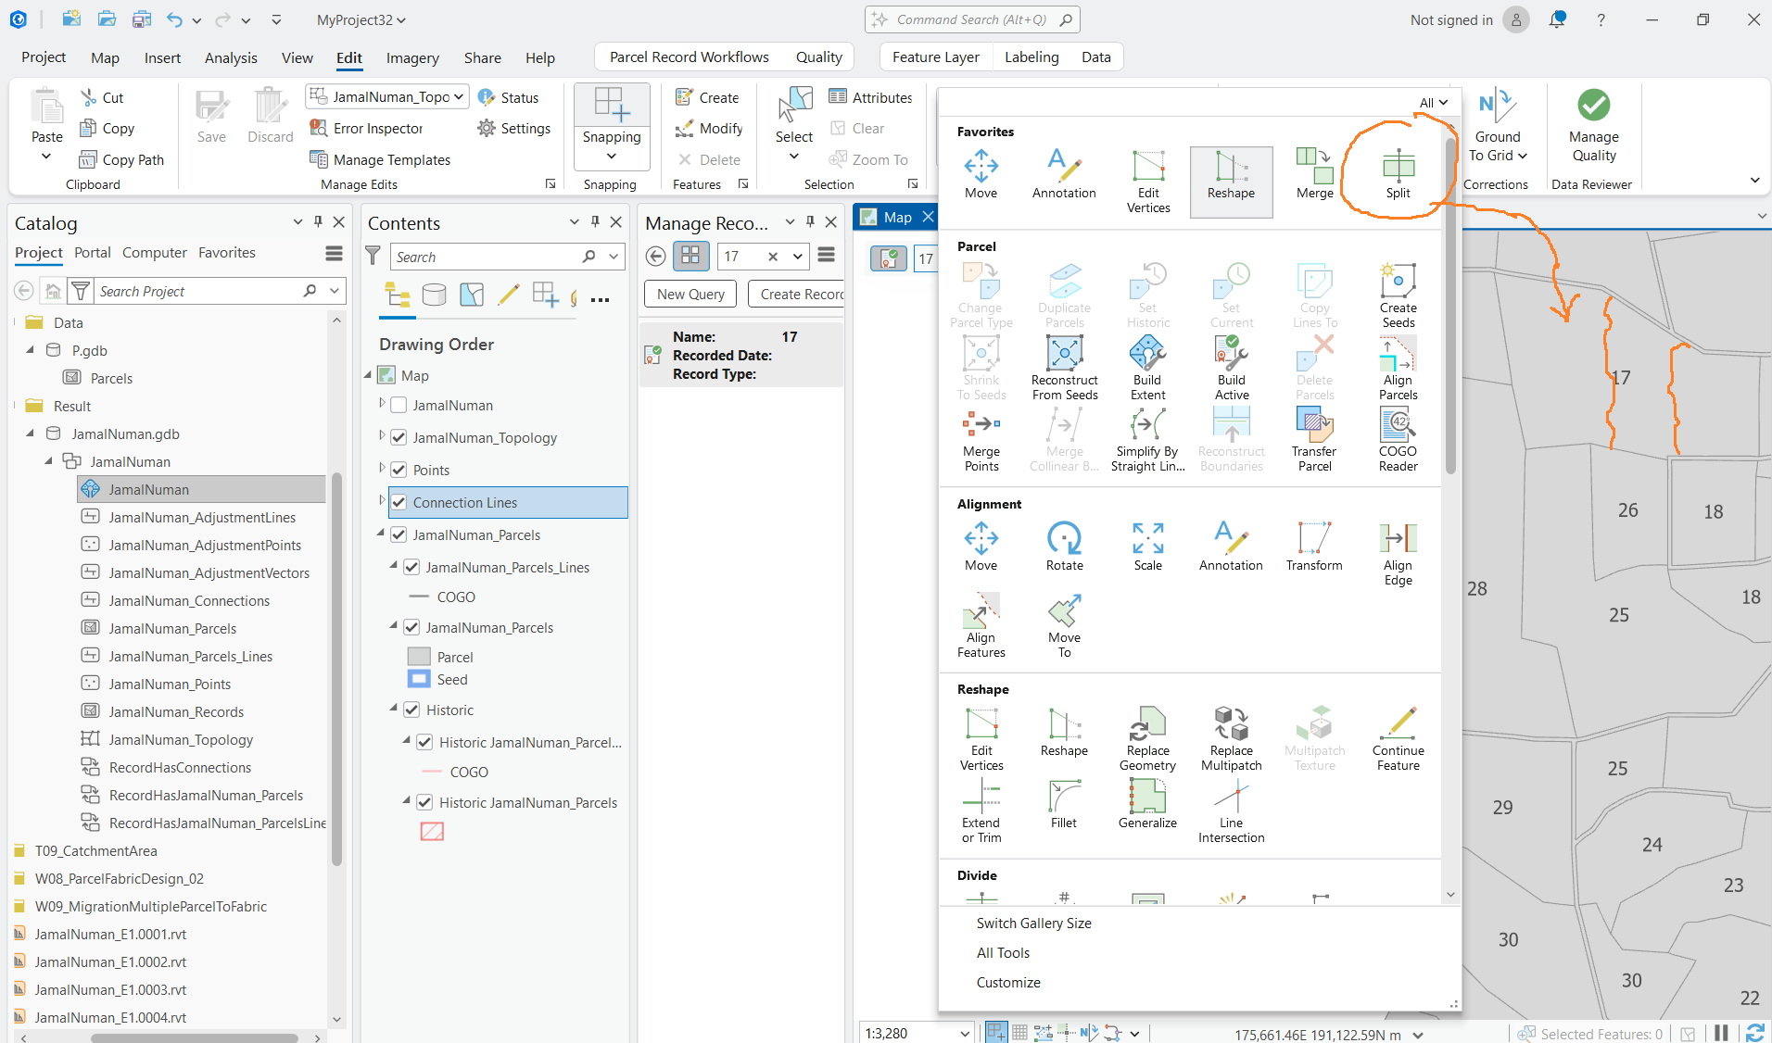Click the Build Active tool
This screenshot has width=1772, height=1043.
[1231, 368]
